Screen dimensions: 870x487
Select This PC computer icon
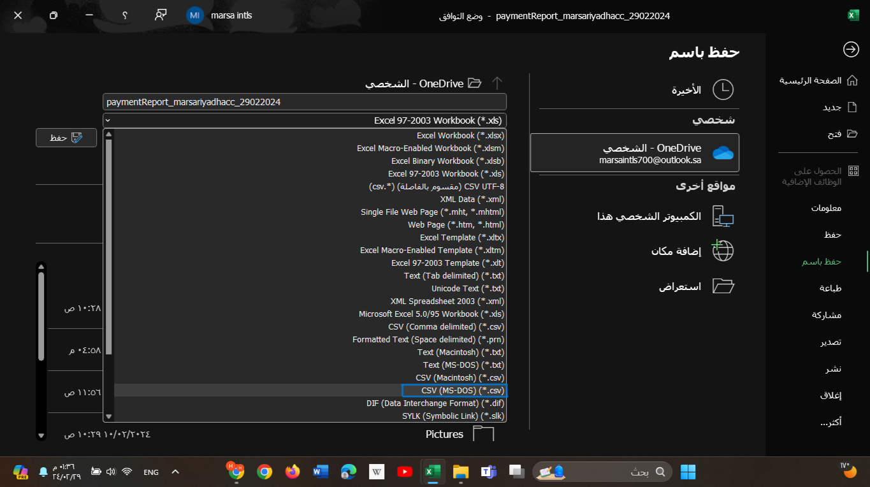pos(723,217)
